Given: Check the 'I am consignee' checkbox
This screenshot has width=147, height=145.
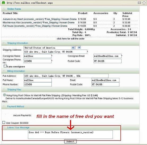Looking at the screenshot, I should (x=5, y=66).
